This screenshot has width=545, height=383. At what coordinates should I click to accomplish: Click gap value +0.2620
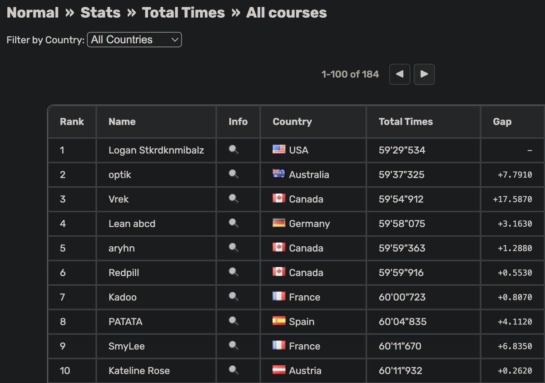coord(515,371)
